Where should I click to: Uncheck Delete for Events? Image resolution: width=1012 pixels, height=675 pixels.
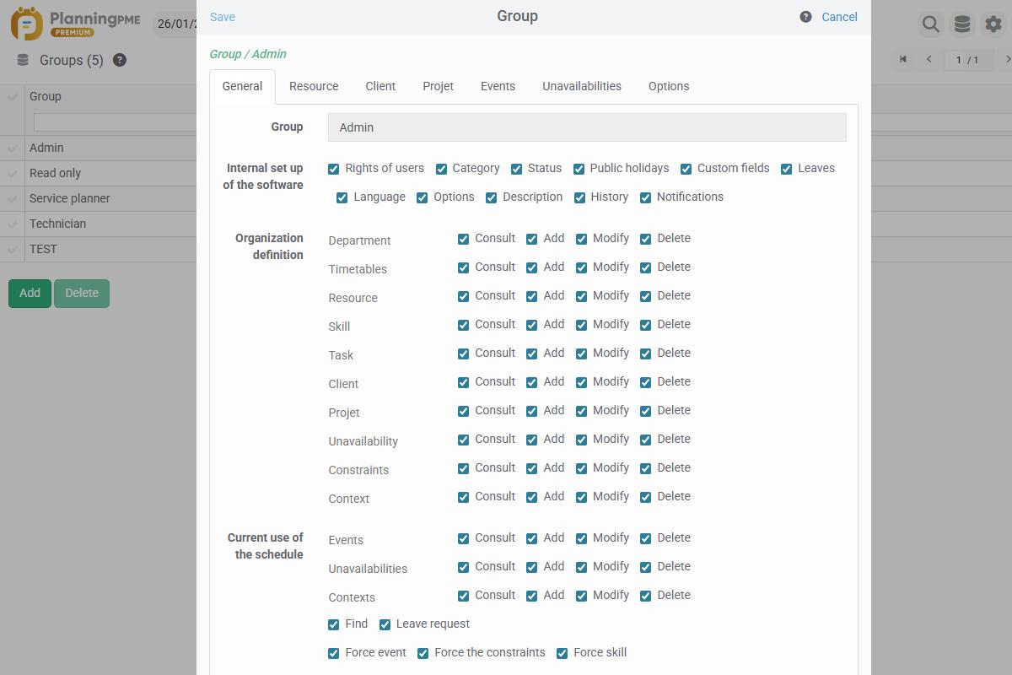(645, 538)
